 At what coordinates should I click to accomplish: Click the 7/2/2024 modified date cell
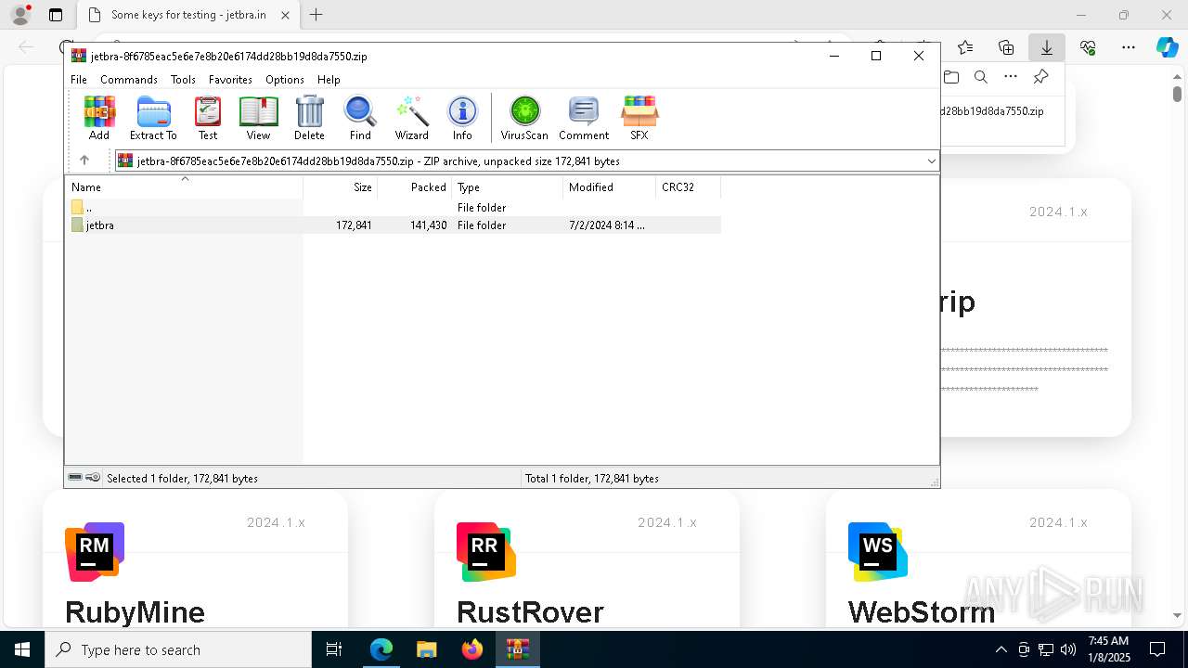coord(606,225)
